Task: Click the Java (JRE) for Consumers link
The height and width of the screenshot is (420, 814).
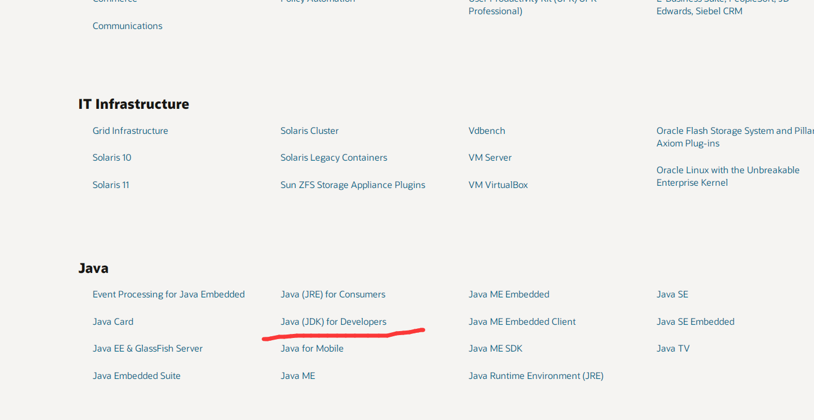Action: 333,294
